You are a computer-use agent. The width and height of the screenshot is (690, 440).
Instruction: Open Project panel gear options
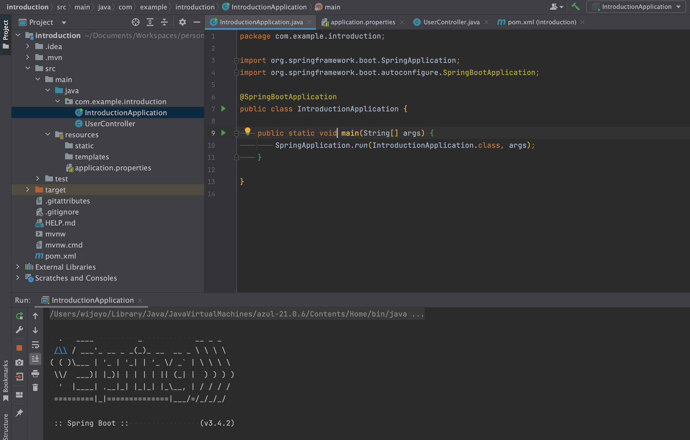pyautogui.click(x=182, y=22)
